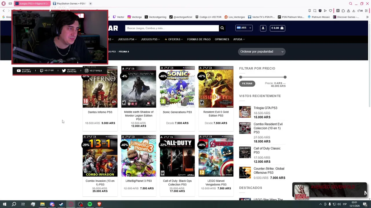Click the maximum price slider handle
Image resolution: width=371 pixels, height=208 pixels.
(x=285, y=77)
